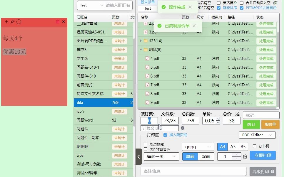The width and height of the screenshot is (284, 177).
Task: Click the 单价 stepper up arrow
Action: [x=218, y=119]
